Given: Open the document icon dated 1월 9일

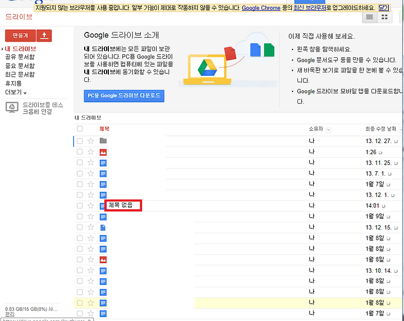Looking at the screenshot, I should pos(103,217).
